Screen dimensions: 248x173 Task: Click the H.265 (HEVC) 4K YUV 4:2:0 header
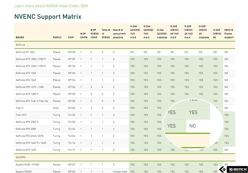(x=174, y=32)
